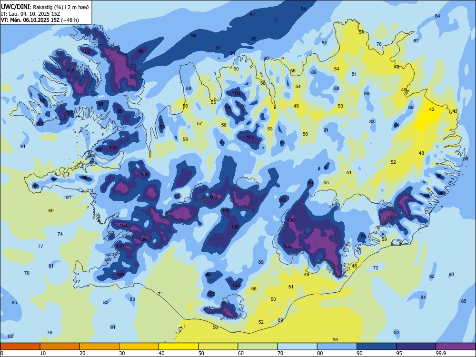This screenshot has width=476, height=357.
Task: Click the map value "59" in the southeast
Action: pos(384,239)
